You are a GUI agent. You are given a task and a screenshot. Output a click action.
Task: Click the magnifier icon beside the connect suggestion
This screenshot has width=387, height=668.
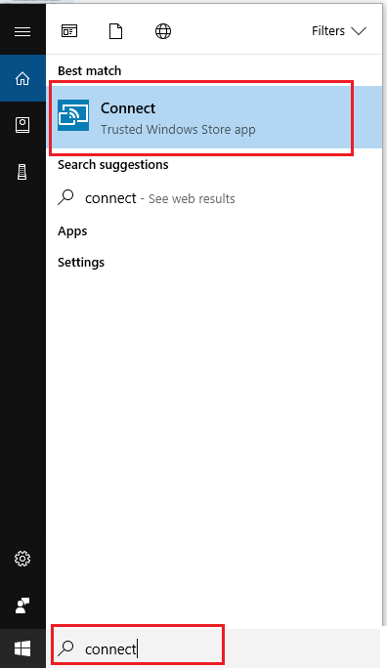point(65,197)
